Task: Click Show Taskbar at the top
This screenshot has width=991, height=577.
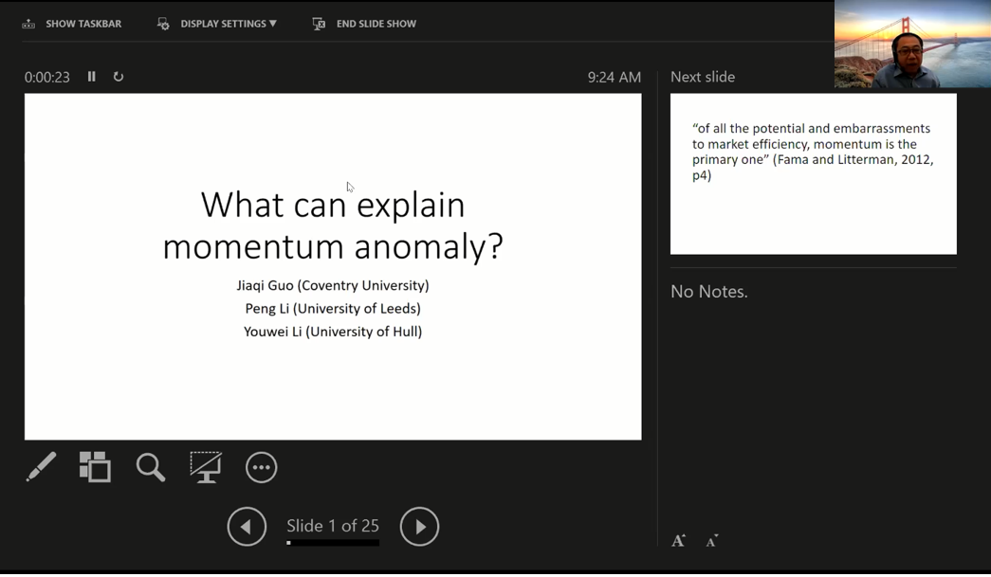Action: click(x=72, y=24)
